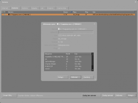
Task: Switch to the Historia tab
Action: coord(26,8)
